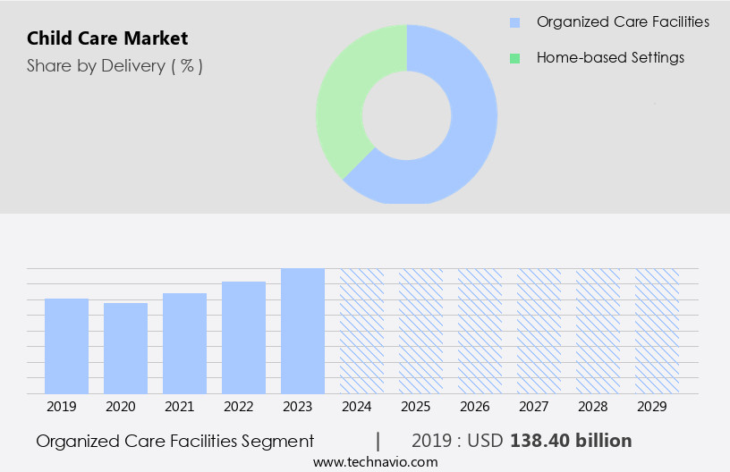Open the www.technavio.com link
730x472 pixels.
[375, 461]
